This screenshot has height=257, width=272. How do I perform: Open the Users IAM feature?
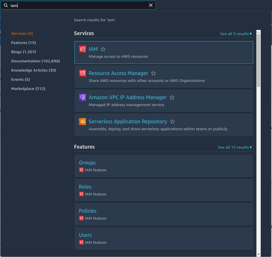click(x=85, y=235)
